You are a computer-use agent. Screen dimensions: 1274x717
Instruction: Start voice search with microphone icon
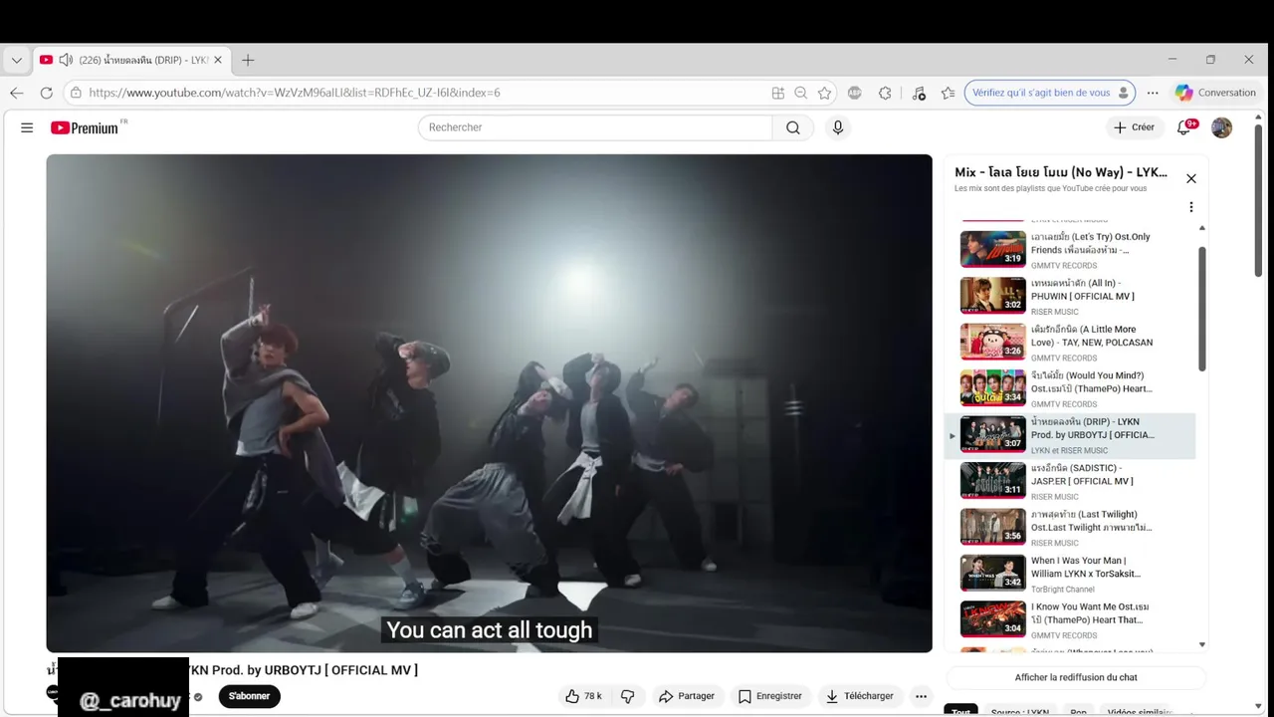[x=838, y=127]
